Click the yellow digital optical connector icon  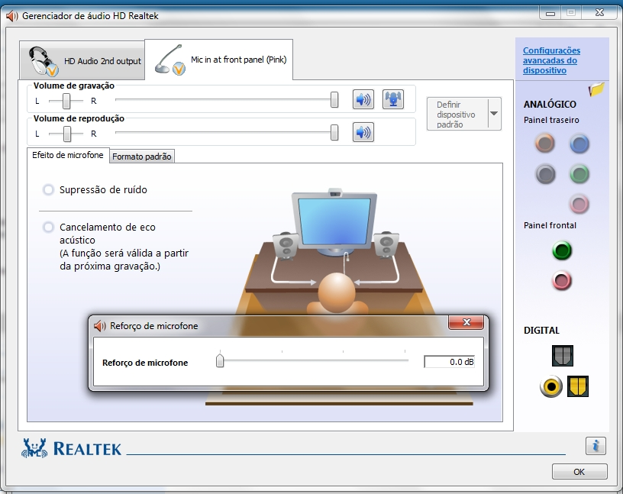coord(578,386)
